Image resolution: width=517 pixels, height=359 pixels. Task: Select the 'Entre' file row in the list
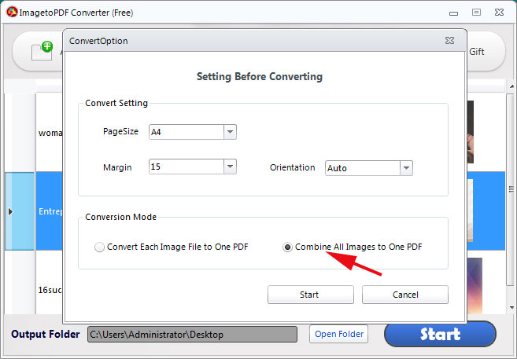coord(50,211)
